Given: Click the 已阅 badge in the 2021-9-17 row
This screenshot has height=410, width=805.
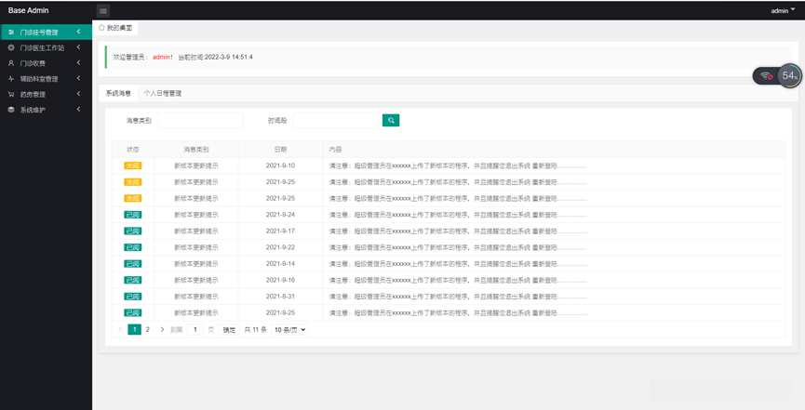Looking at the screenshot, I should tap(132, 231).
